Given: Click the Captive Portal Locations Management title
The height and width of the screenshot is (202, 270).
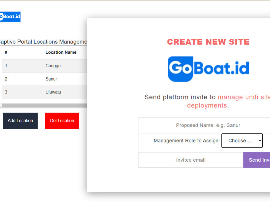Looking at the screenshot, I should point(43,42).
